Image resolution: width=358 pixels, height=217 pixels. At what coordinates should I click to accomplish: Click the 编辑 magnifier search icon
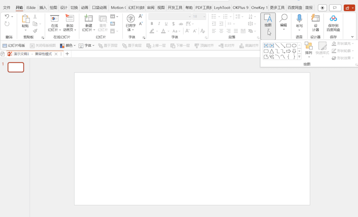point(283,18)
